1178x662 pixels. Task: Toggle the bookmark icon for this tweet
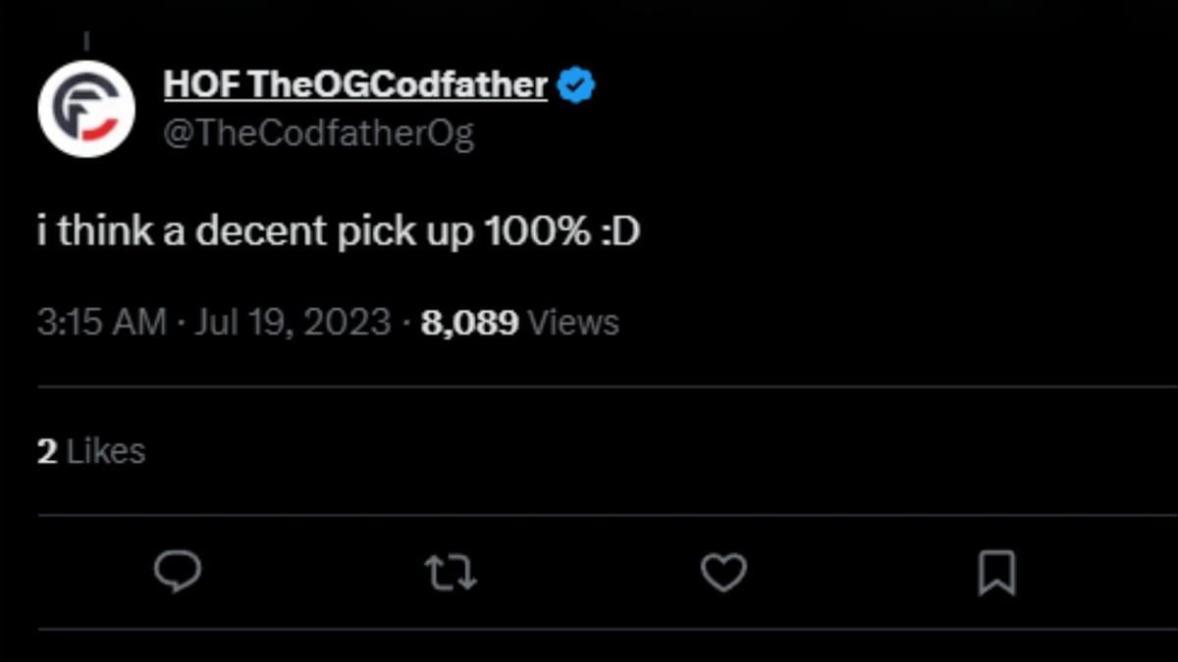996,573
